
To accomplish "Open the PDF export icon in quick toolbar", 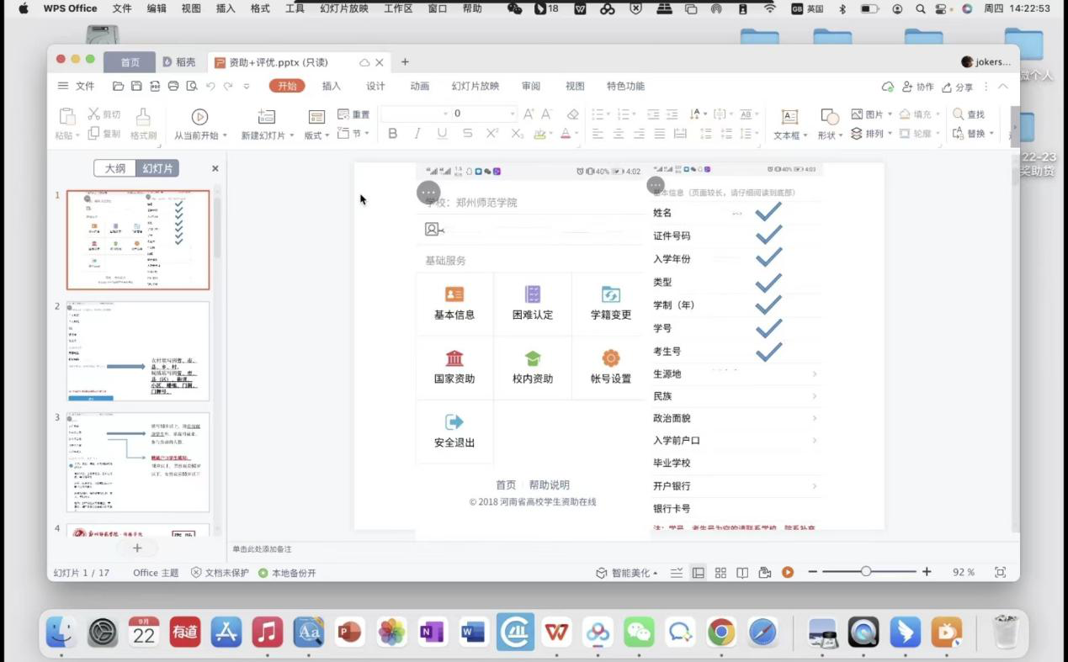I will tap(155, 85).
